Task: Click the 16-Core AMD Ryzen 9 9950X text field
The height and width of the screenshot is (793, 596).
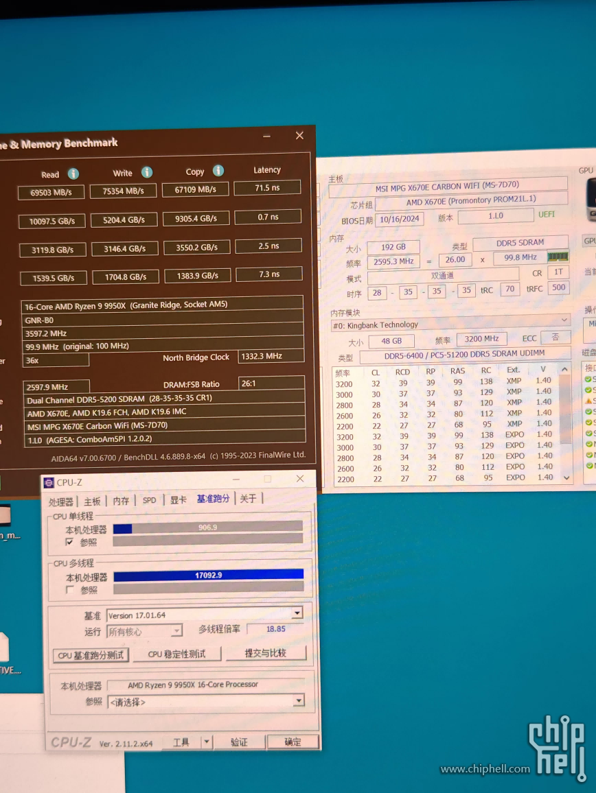Action: tap(162, 305)
